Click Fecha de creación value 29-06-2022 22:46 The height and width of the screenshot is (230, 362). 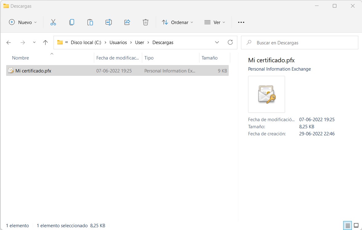click(x=317, y=133)
